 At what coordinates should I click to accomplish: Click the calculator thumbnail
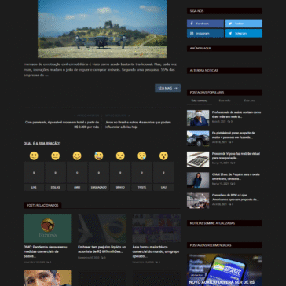point(198,159)
